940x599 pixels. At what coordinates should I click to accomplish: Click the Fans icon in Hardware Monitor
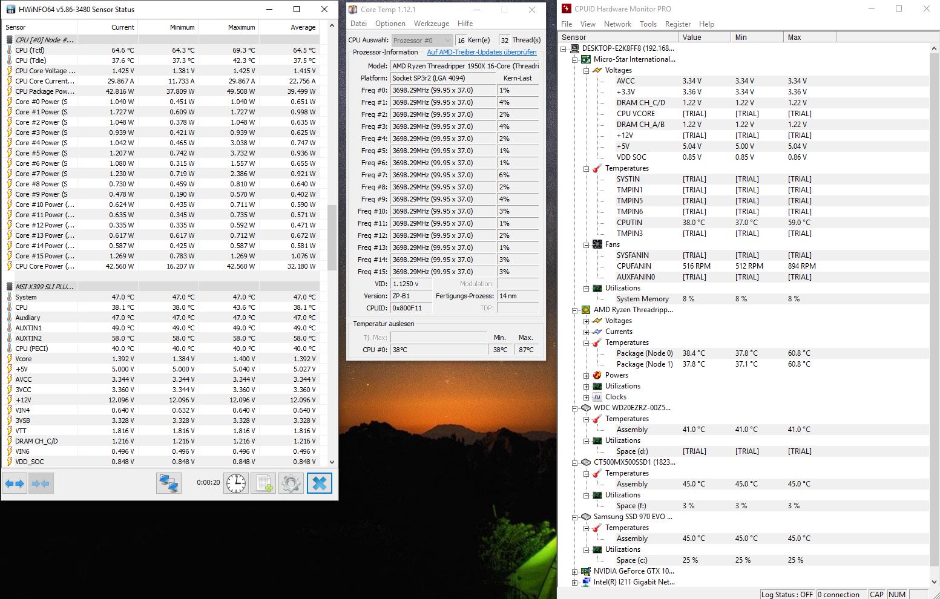[597, 244]
